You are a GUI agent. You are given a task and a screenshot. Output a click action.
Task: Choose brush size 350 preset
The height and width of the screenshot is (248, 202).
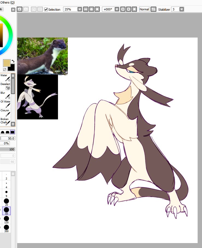(x=6, y=228)
